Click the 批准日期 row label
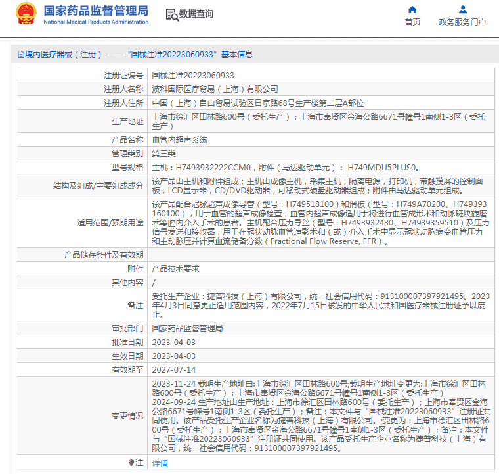Viewport: 499px width, 474px height. coord(127,342)
